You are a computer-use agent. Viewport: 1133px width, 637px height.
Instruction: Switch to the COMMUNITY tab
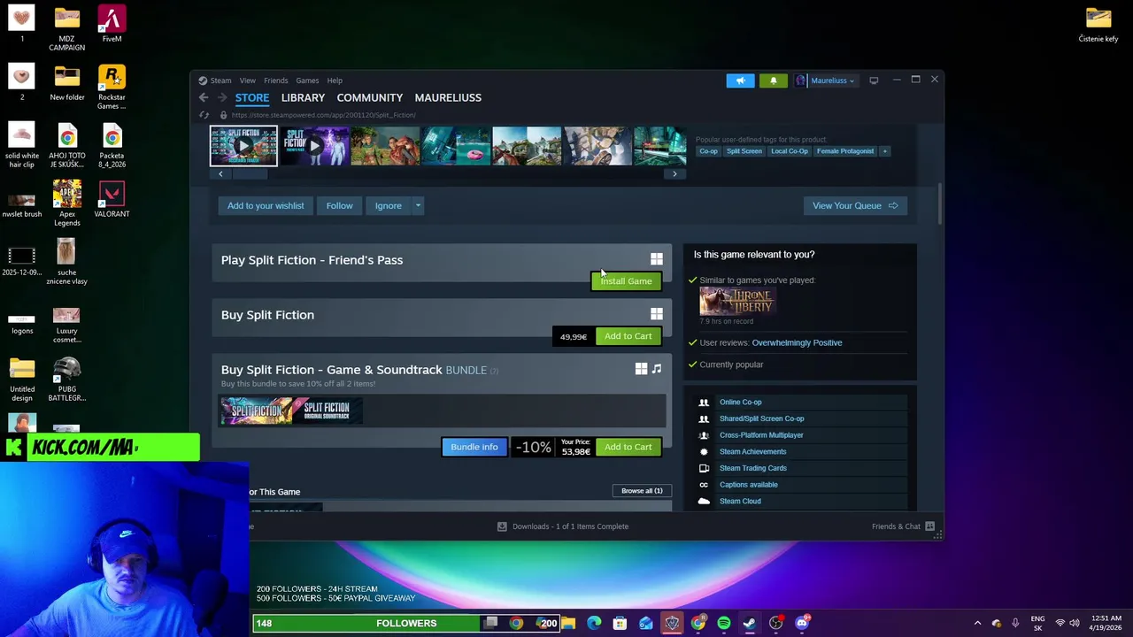[369, 97]
